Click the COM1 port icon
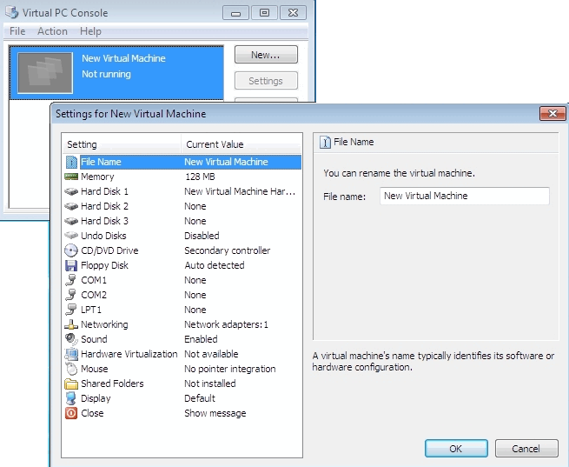The height and width of the screenshot is (467, 569). pyautogui.click(x=71, y=280)
